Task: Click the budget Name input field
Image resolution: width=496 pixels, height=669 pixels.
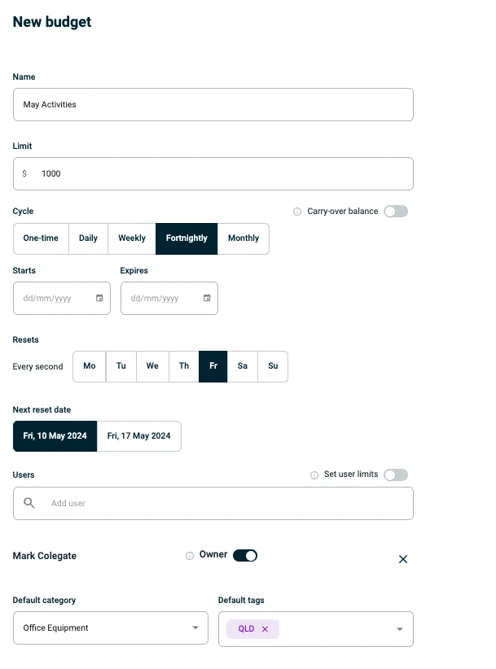Action: pyautogui.click(x=213, y=105)
